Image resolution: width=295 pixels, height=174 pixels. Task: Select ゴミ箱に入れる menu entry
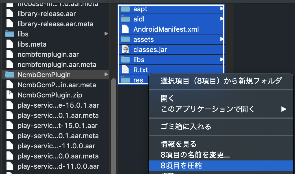(x=186, y=127)
